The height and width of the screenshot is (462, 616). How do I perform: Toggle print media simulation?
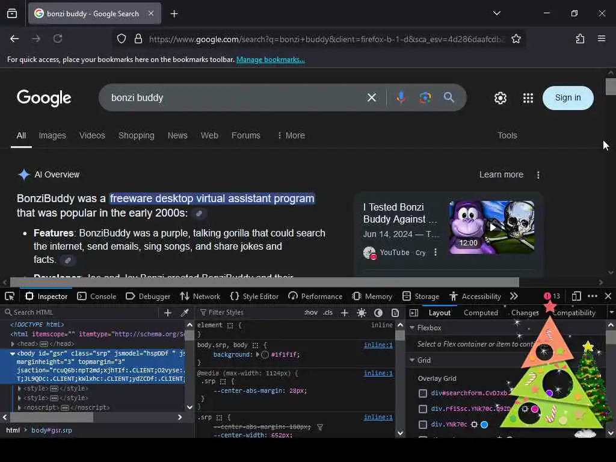(x=395, y=313)
